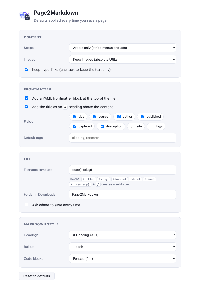This screenshot has height=302, width=200.
Task: Open the Scope dropdown
Action: [123, 48]
